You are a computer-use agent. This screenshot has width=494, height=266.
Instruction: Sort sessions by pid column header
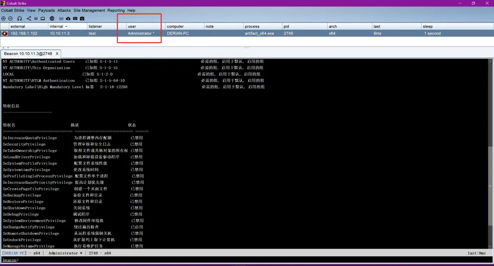coord(305,26)
